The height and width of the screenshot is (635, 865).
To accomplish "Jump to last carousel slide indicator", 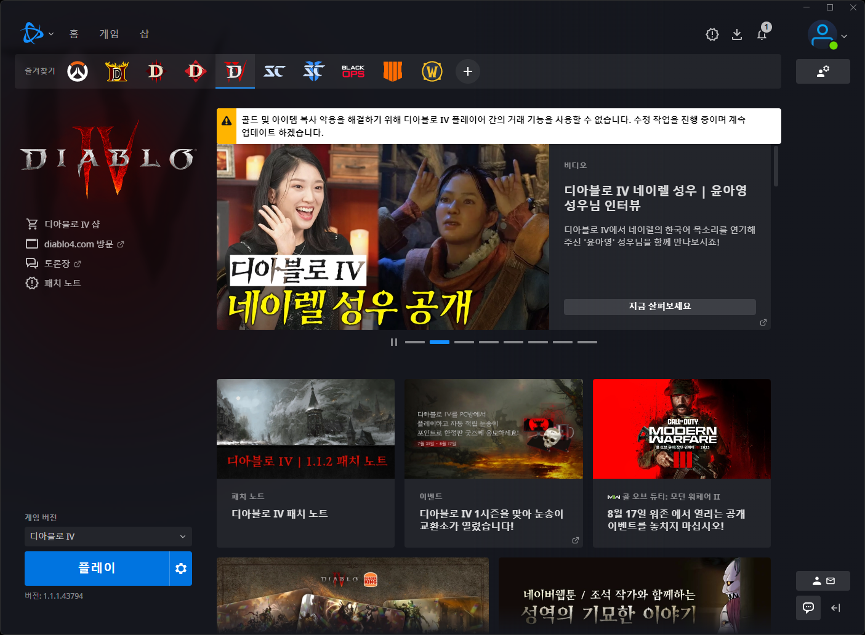I will (587, 342).
